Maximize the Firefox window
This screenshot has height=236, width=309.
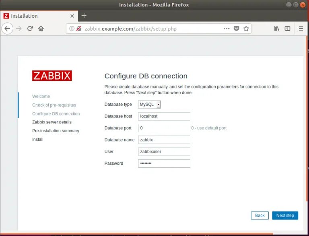(x=296, y=5)
